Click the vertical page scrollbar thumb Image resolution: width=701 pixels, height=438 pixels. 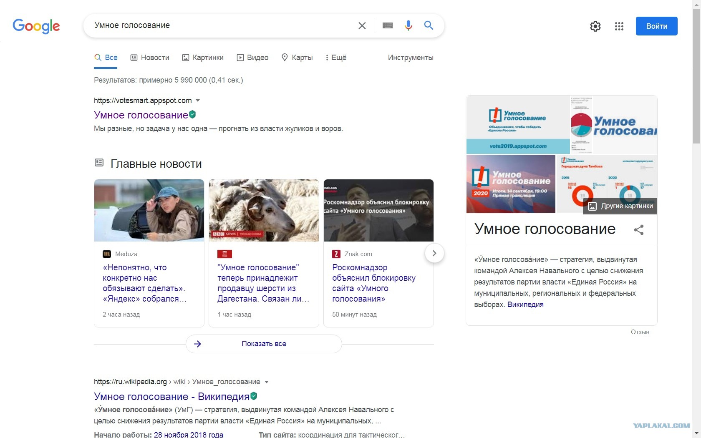coord(697,75)
